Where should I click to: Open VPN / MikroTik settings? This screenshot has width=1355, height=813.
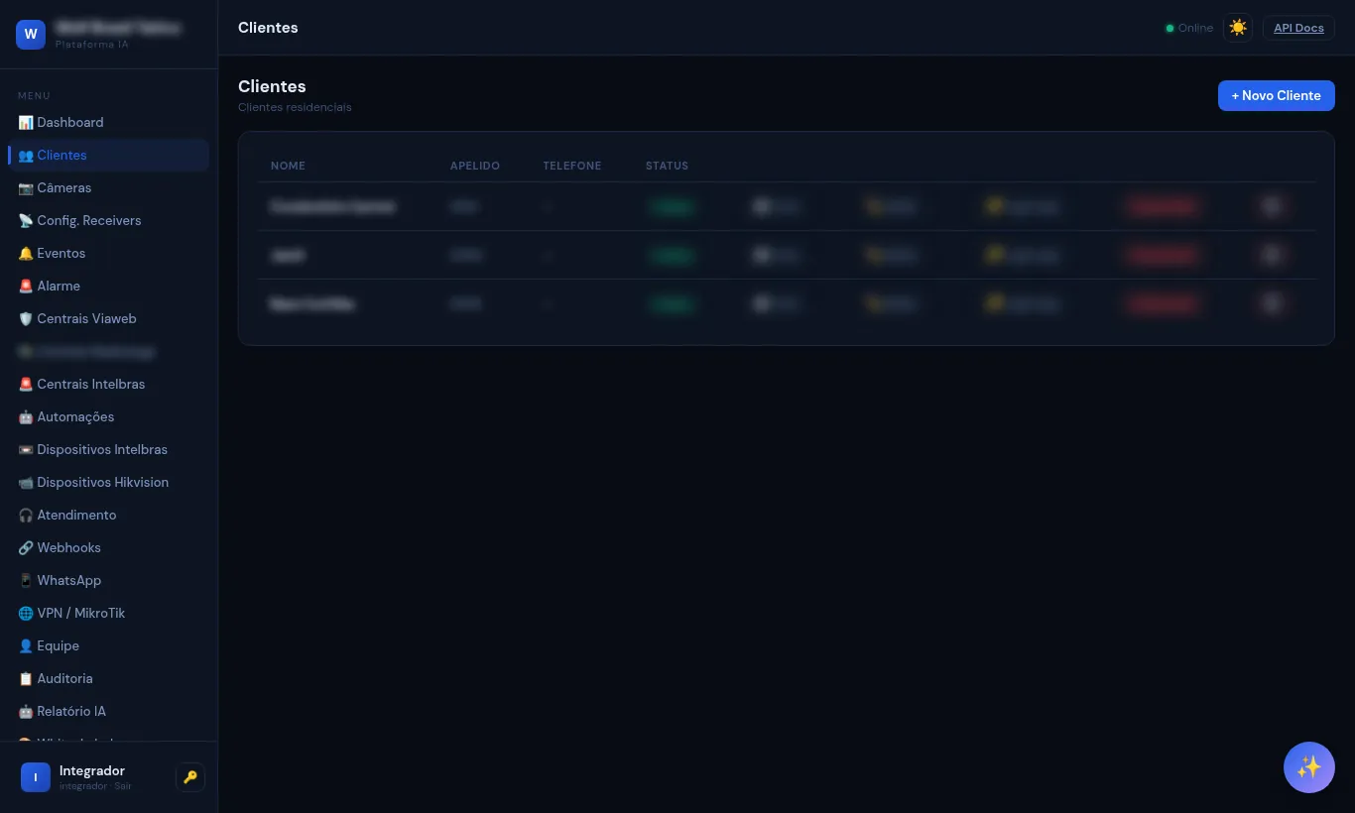coord(109,613)
